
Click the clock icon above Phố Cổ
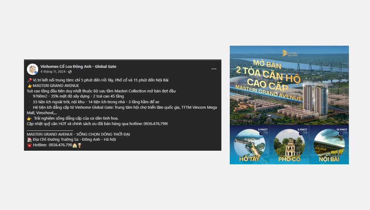click(x=300, y=133)
